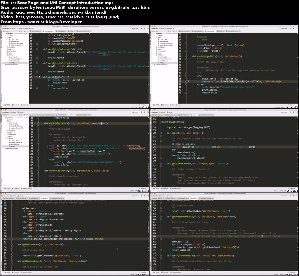Open Terminal in nameList frame

(165, 272)
